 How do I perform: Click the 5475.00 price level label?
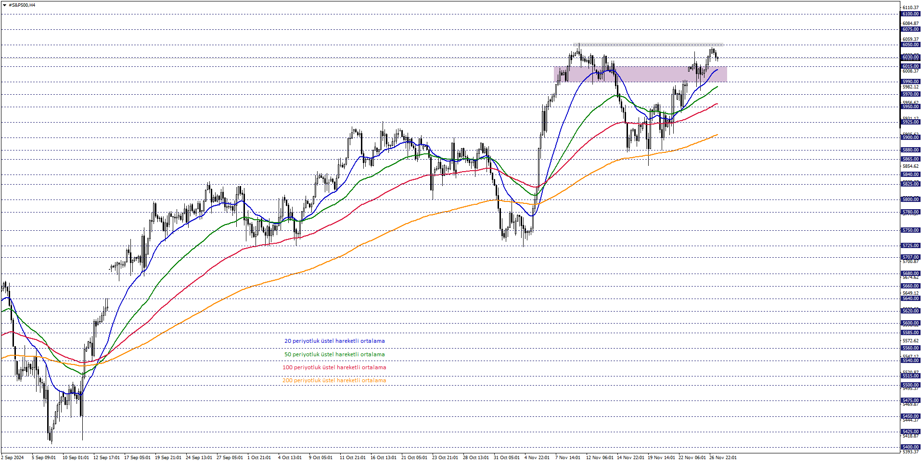coord(910,400)
